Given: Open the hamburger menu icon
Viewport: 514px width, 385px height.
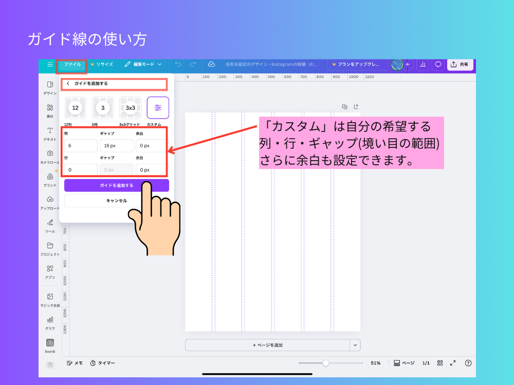Looking at the screenshot, I should point(50,65).
